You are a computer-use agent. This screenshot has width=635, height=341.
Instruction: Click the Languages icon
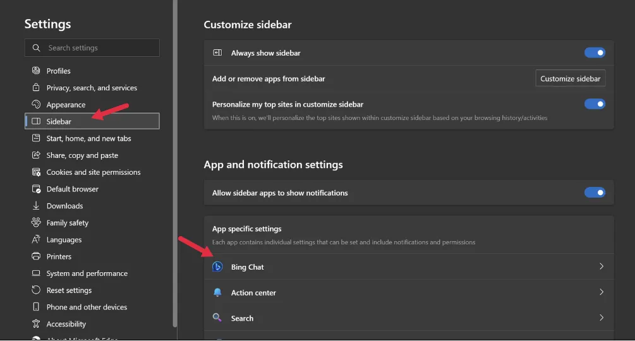tap(36, 239)
